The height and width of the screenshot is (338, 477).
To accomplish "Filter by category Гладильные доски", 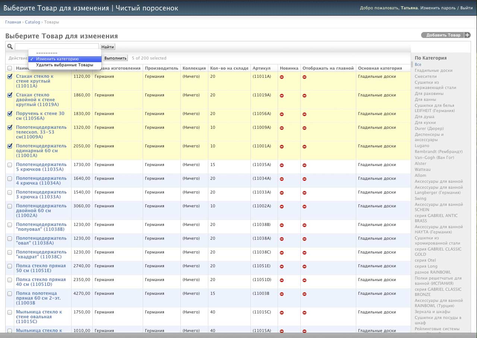I will (x=433, y=70).
